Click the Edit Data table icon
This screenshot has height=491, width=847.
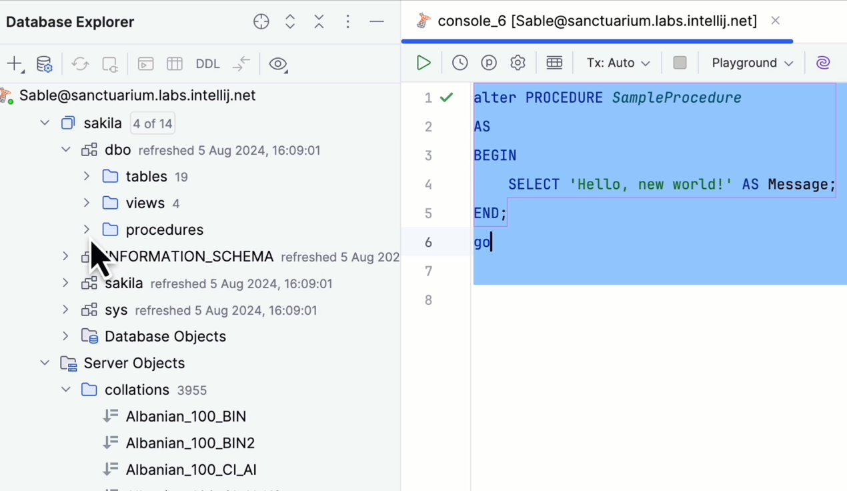(x=175, y=64)
